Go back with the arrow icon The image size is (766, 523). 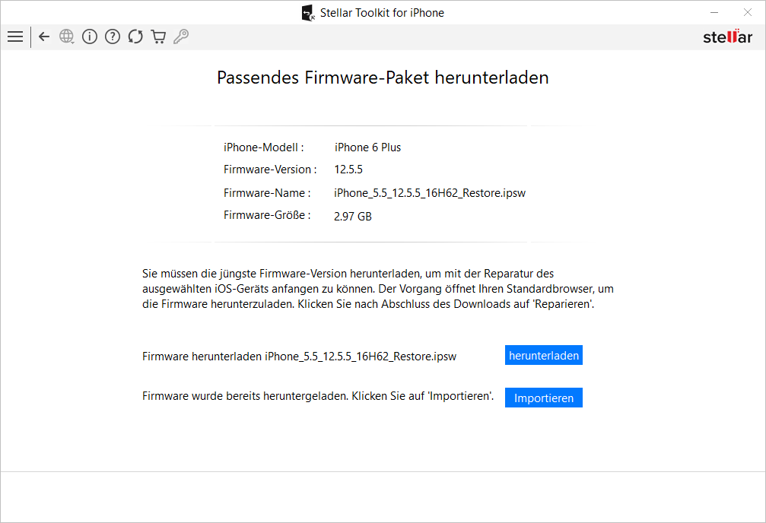tap(44, 36)
